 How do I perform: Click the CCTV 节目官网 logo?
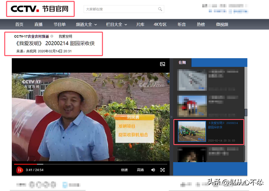click(40, 9)
